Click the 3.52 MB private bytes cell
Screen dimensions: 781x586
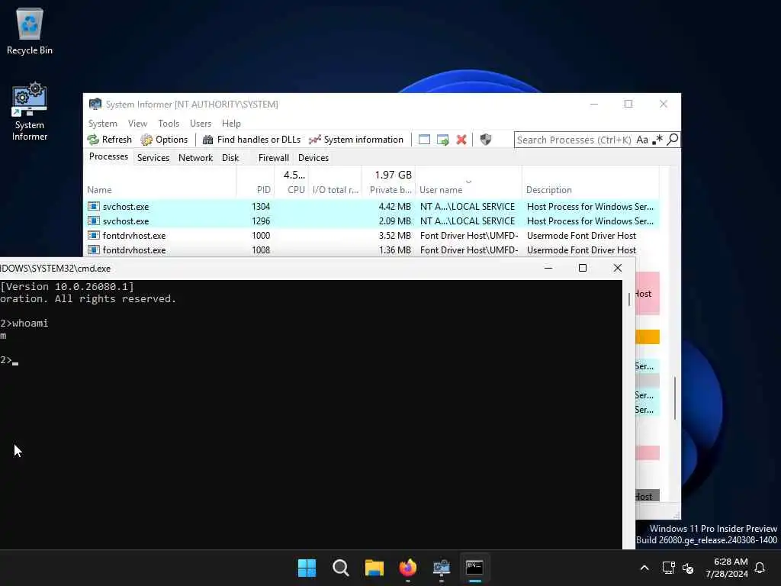tap(394, 235)
